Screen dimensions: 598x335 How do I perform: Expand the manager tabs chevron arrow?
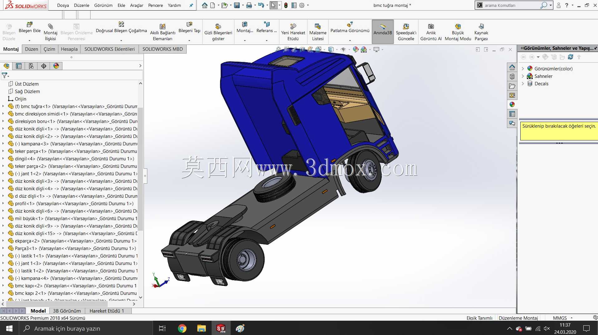coord(140,66)
